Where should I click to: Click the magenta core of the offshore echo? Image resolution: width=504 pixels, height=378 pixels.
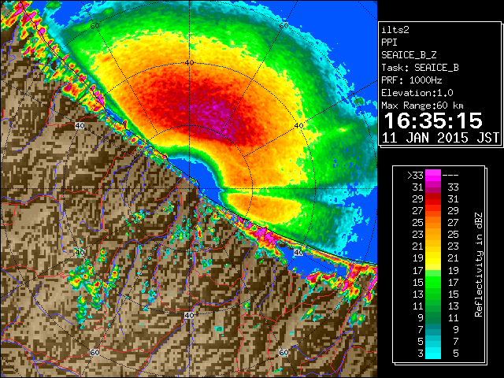coord(213,113)
